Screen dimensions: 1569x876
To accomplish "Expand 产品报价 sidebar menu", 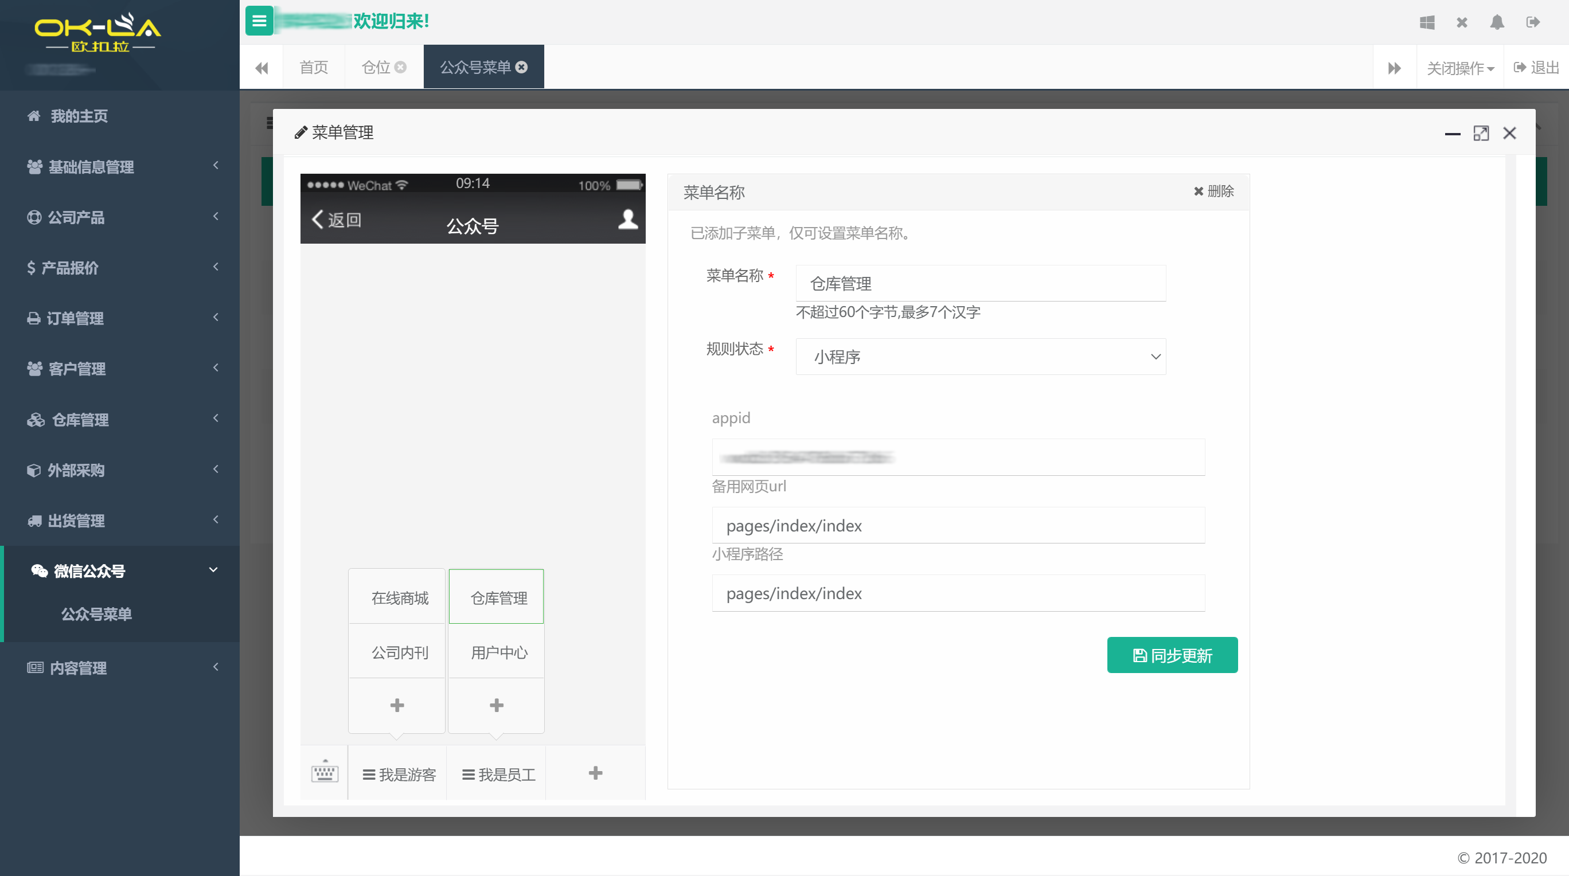I will tap(120, 268).
